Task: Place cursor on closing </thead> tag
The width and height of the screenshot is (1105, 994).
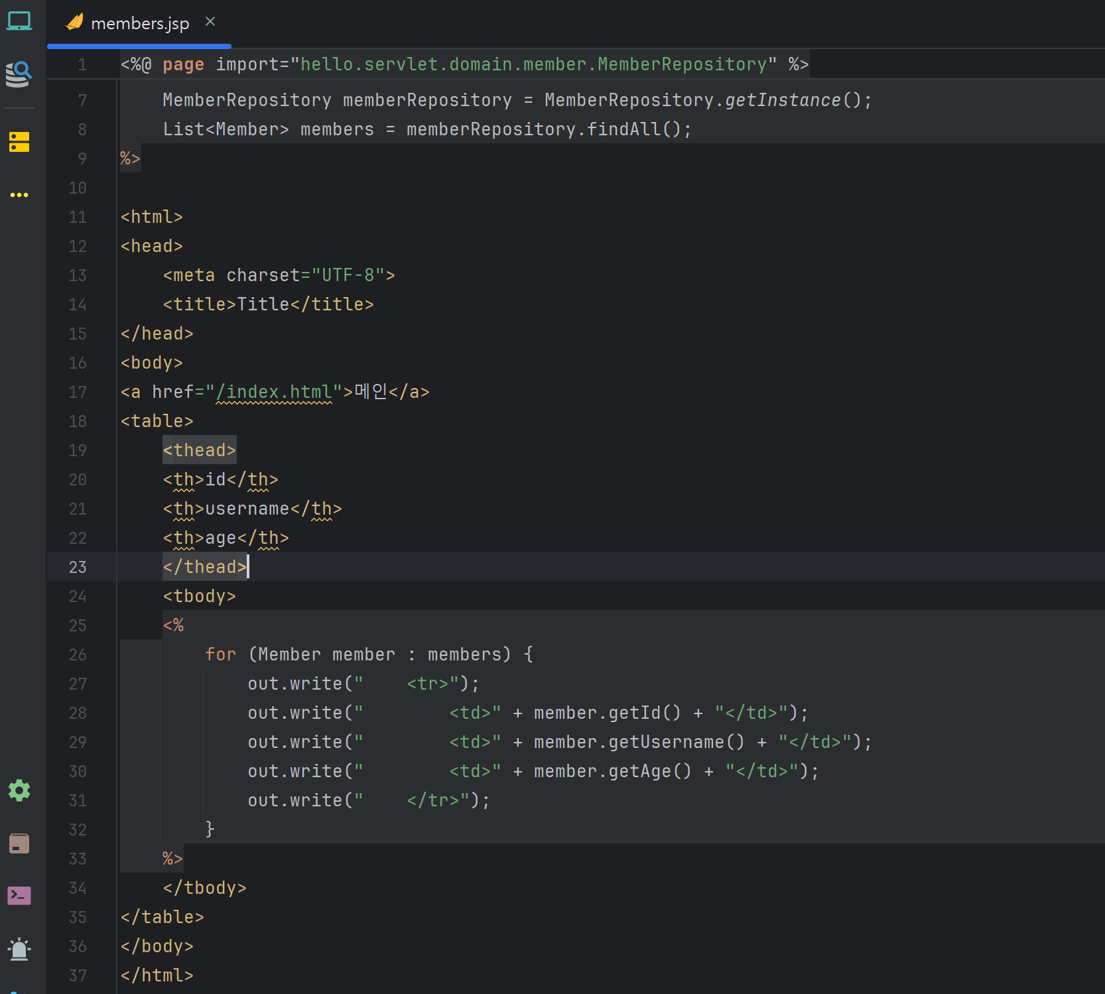Action: [x=205, y=567]
